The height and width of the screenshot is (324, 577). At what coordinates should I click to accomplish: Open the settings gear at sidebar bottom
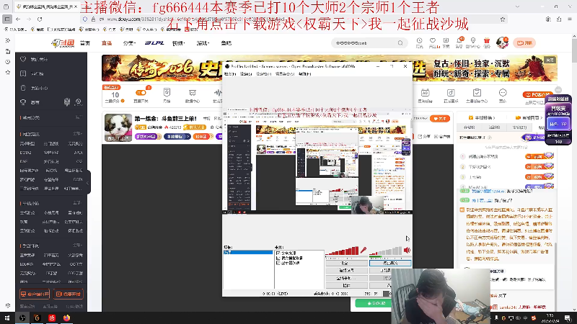click(x=8, y=305)
